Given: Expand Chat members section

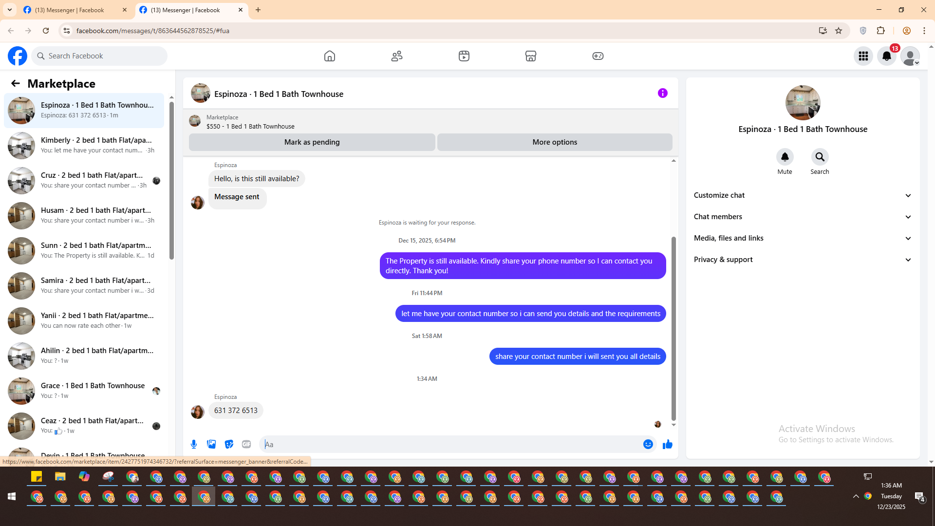Looking at the screenshot, I should click(803, 217).
